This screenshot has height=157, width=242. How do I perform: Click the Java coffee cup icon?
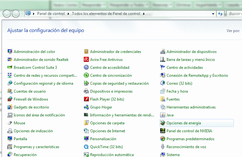point(162,115)
